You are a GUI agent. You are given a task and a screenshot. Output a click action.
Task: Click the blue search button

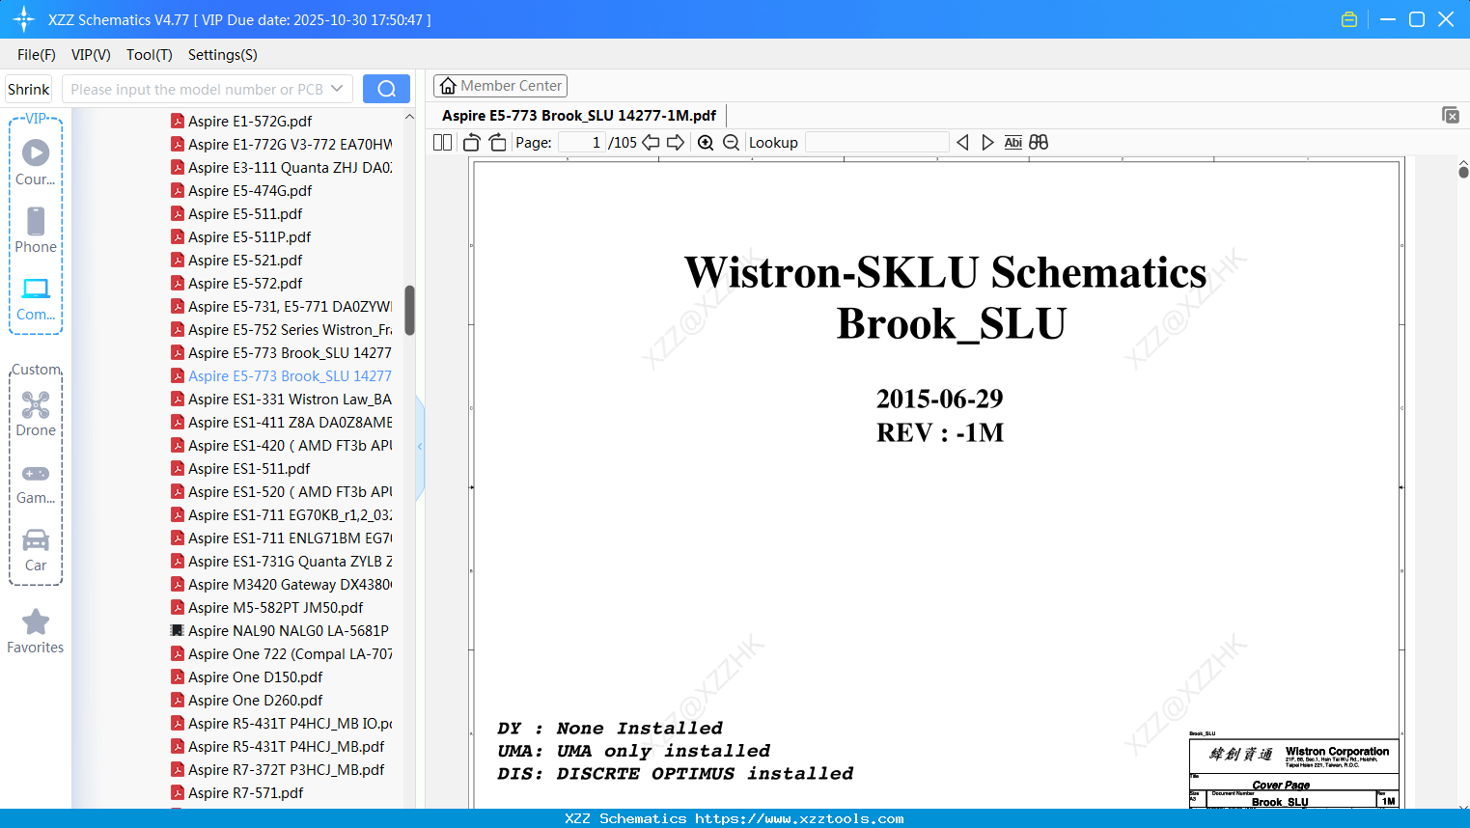[x=386, y=89]
